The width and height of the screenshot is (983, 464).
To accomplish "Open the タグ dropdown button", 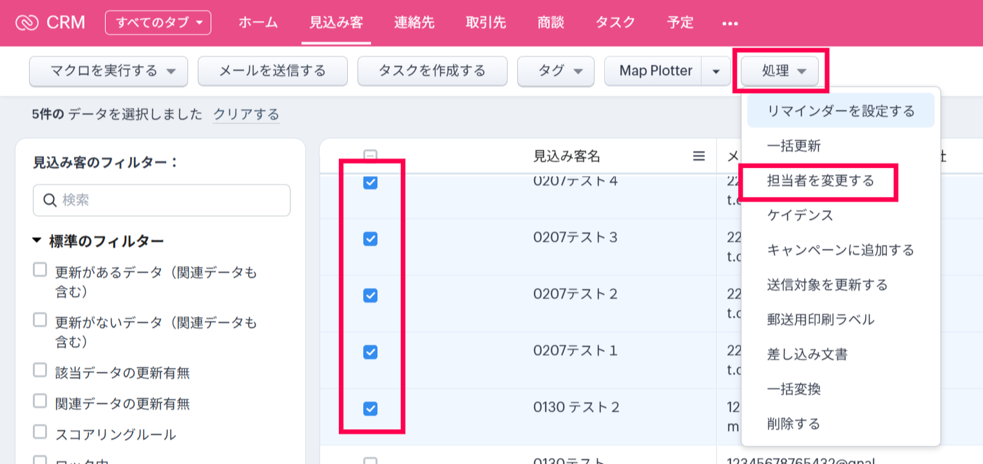I will (555, 71).
